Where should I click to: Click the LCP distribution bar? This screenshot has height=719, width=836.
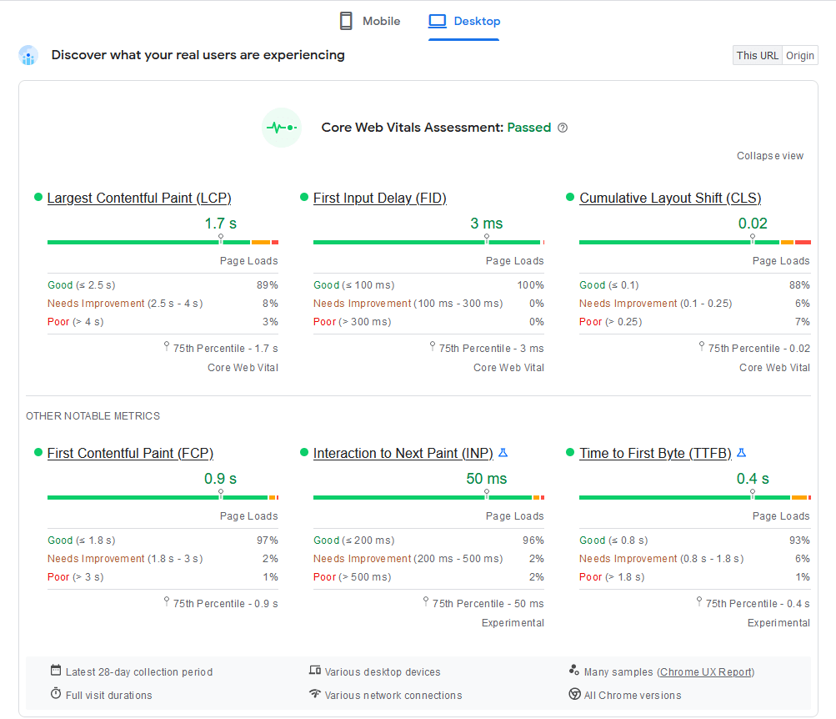(163, 242)
